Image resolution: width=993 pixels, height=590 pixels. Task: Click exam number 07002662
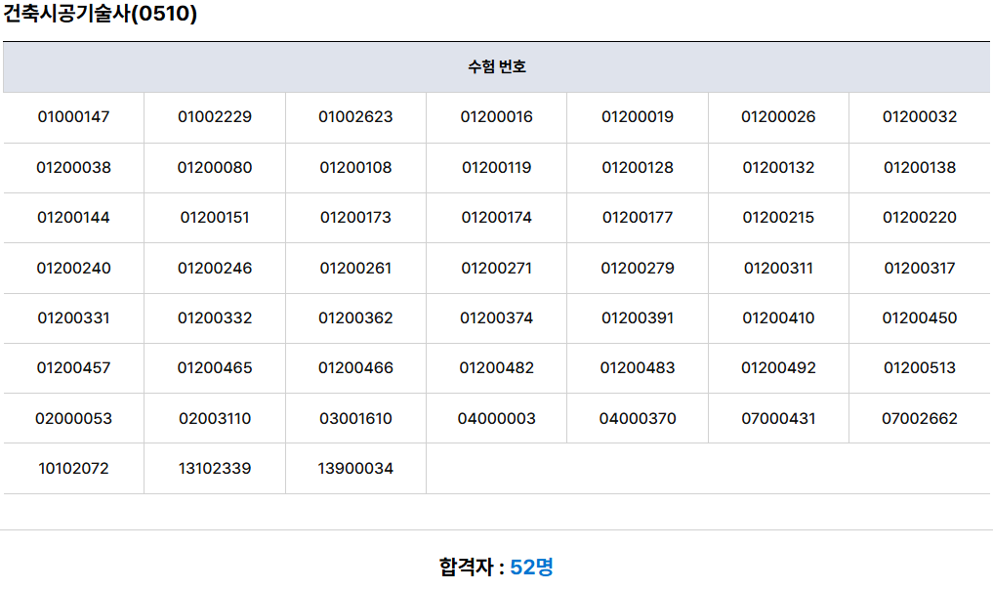pos(920,419)
